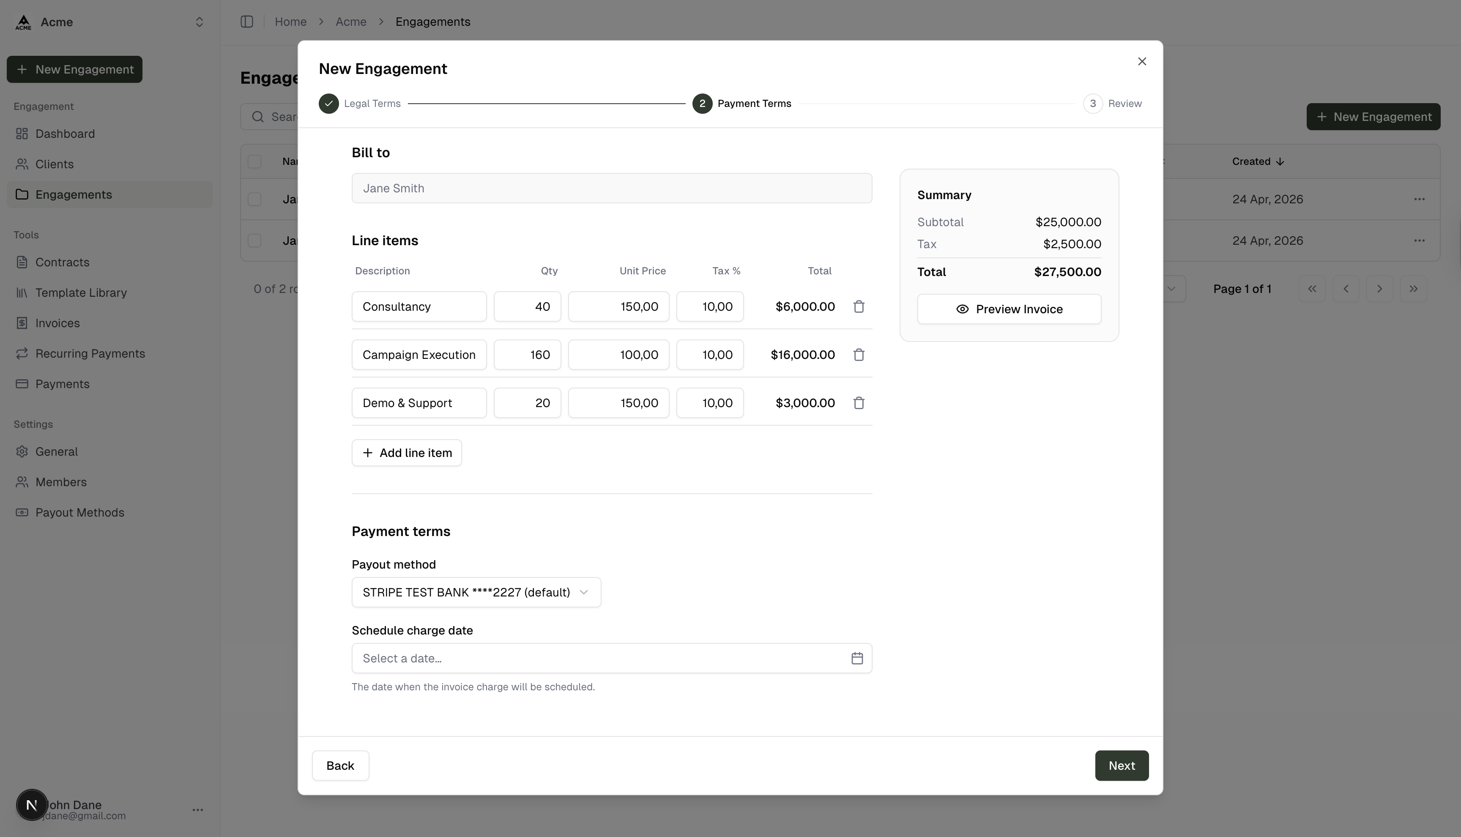Click Preview Invoice button

(1009, 309)
